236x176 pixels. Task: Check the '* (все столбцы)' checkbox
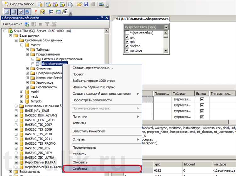coord(127,33)
